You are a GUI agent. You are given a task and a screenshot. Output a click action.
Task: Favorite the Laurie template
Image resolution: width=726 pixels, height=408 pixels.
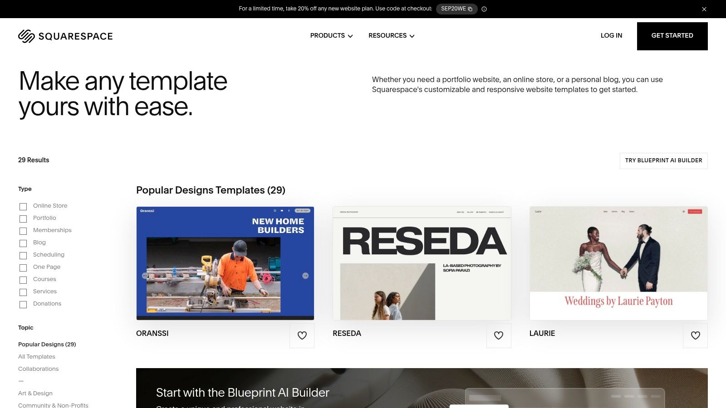click(695, 335)
